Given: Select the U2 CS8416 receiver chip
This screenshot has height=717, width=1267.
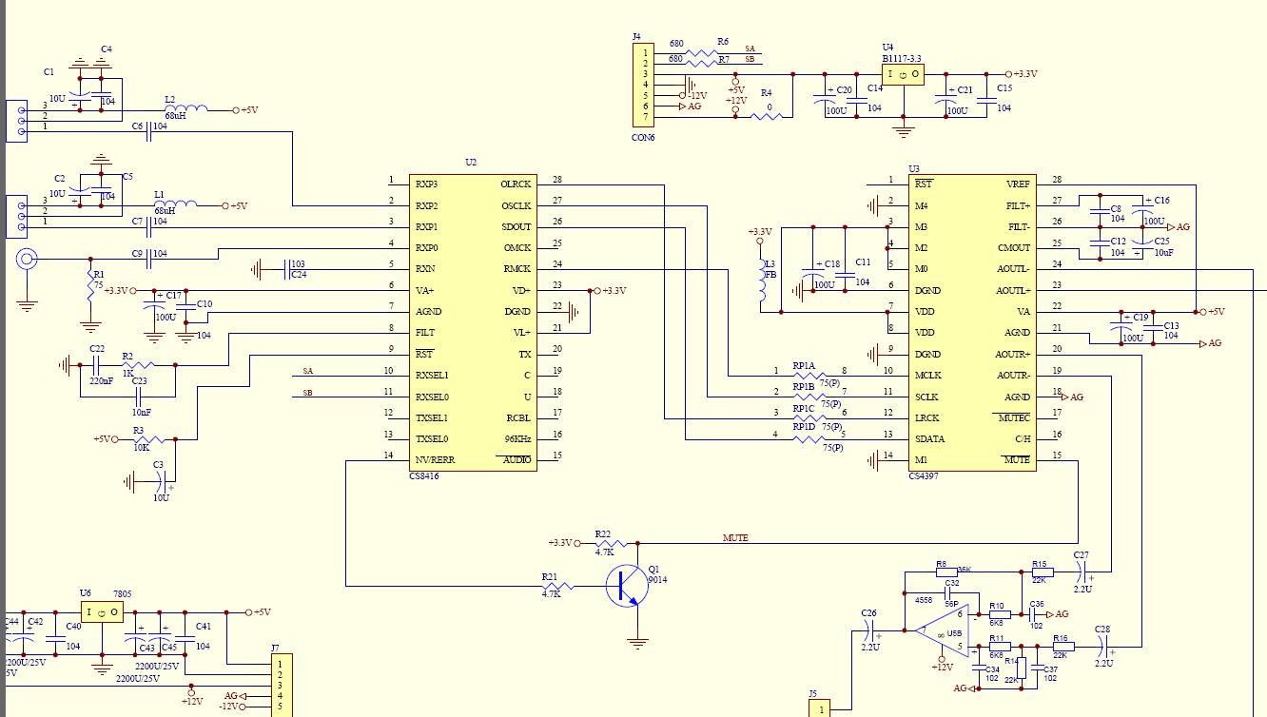Looking at the screenshot, I should pos(472,321).
